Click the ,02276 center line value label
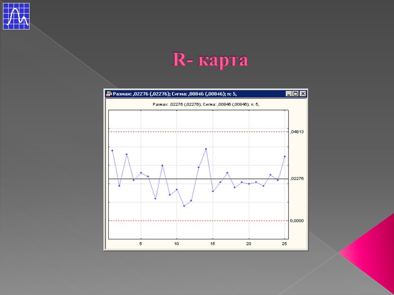 point(297,177)
